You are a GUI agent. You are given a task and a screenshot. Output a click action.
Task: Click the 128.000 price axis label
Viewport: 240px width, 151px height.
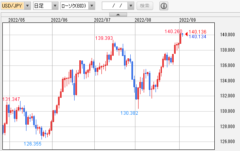coord(227,127)
